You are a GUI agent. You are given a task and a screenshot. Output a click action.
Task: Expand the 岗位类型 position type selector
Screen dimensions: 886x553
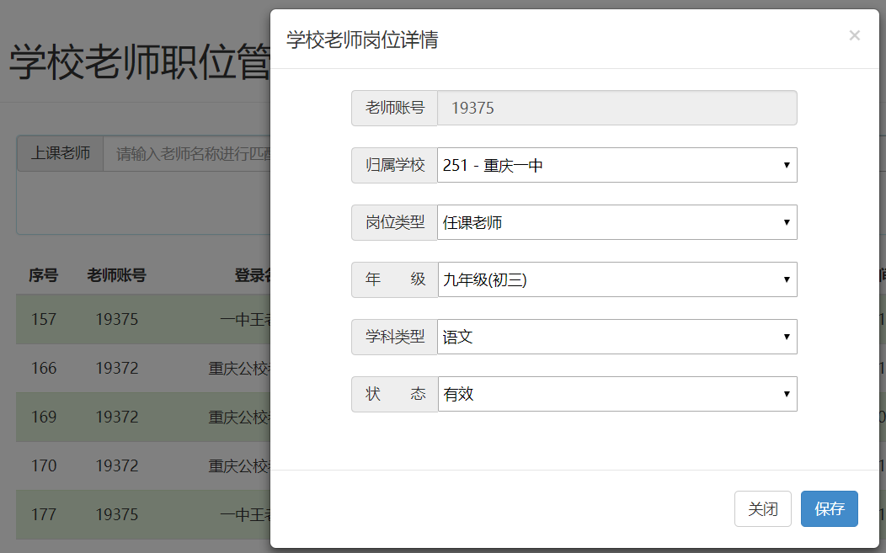click(616, 222)
